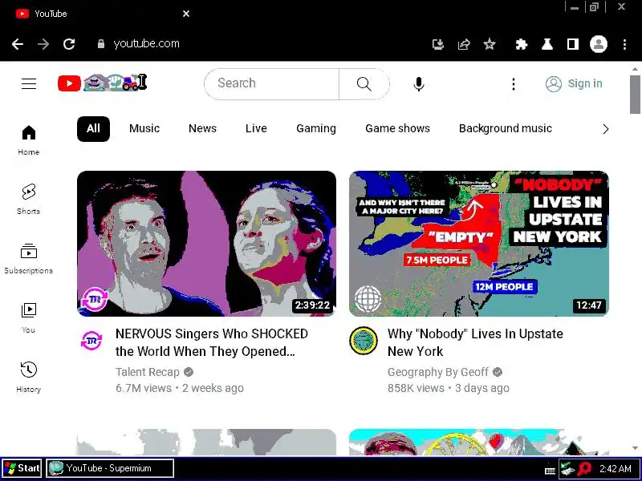The width and height of the screenshot is (642, 481).
Task: Open the YouTube hamburger guide menu
Action: click(x=29, y=84)
